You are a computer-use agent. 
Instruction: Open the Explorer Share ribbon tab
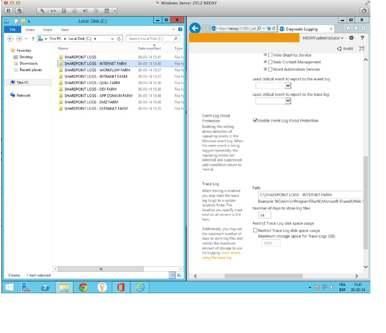tap(48, 30)
